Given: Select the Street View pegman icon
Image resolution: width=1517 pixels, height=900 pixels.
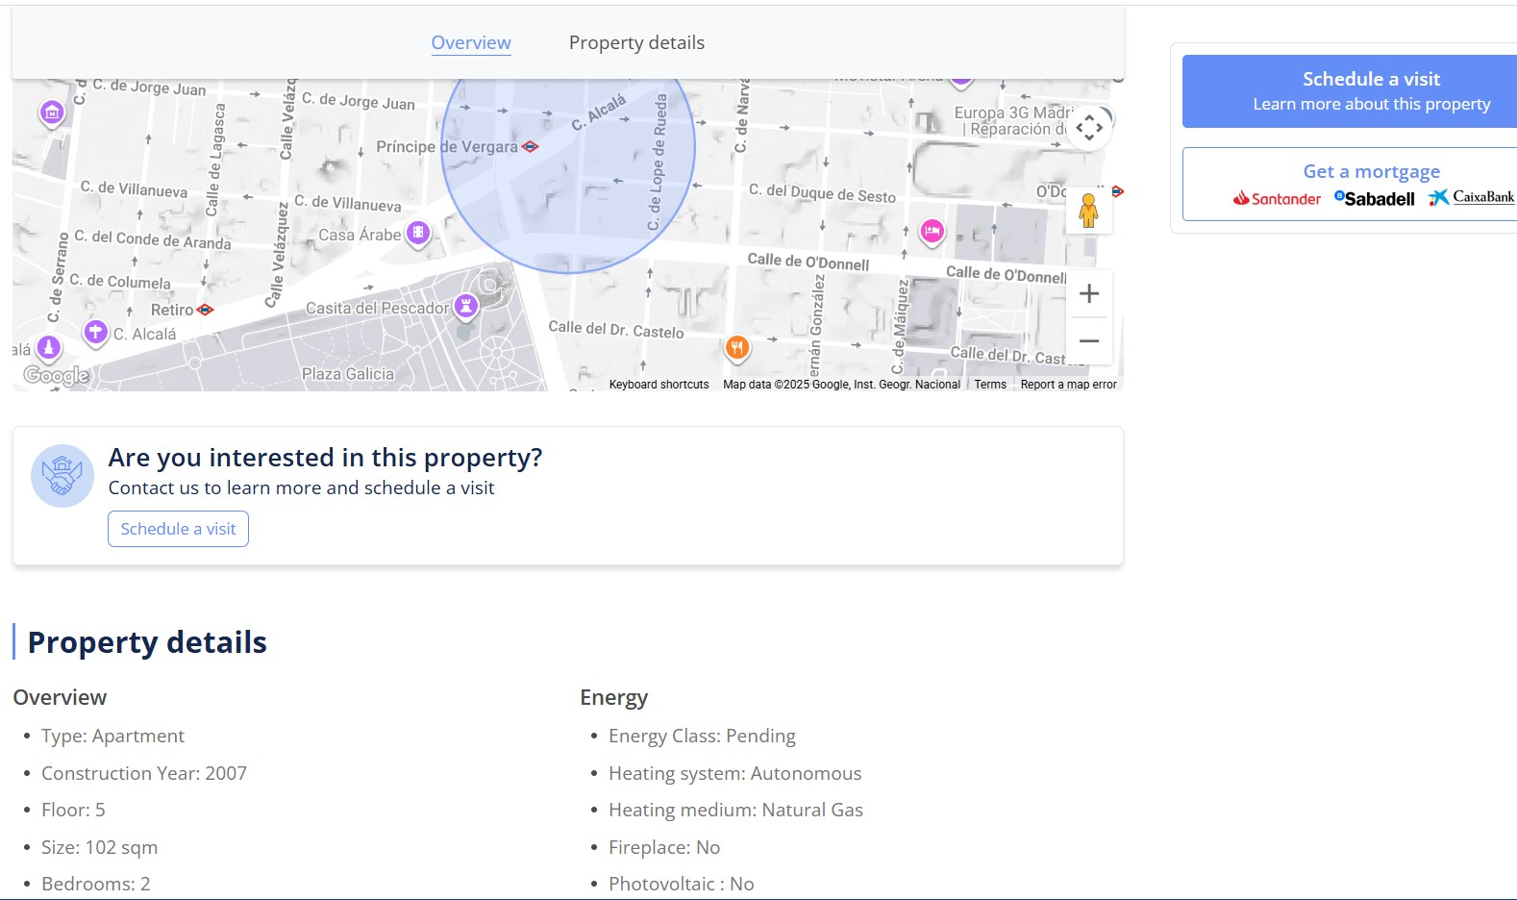Looking at the screenshot, I should click(1088, 211).
